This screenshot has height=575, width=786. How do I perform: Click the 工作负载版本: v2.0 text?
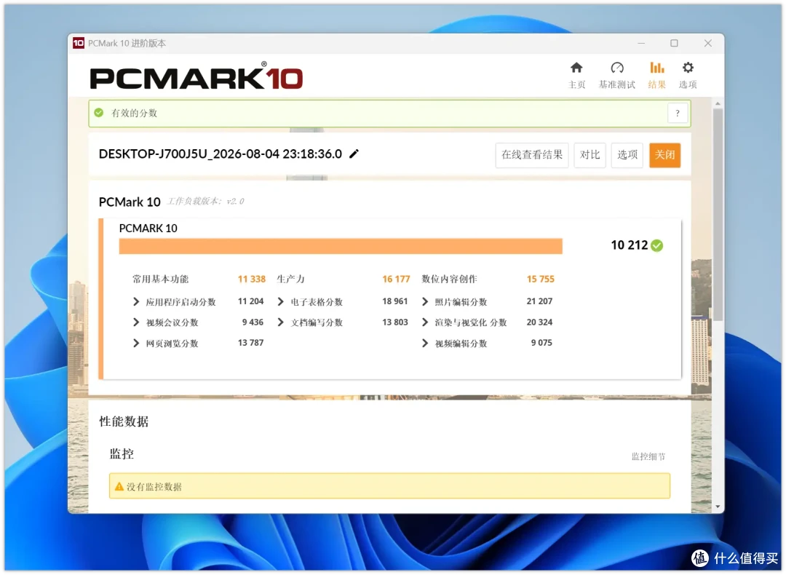click(x=205, y=201)
